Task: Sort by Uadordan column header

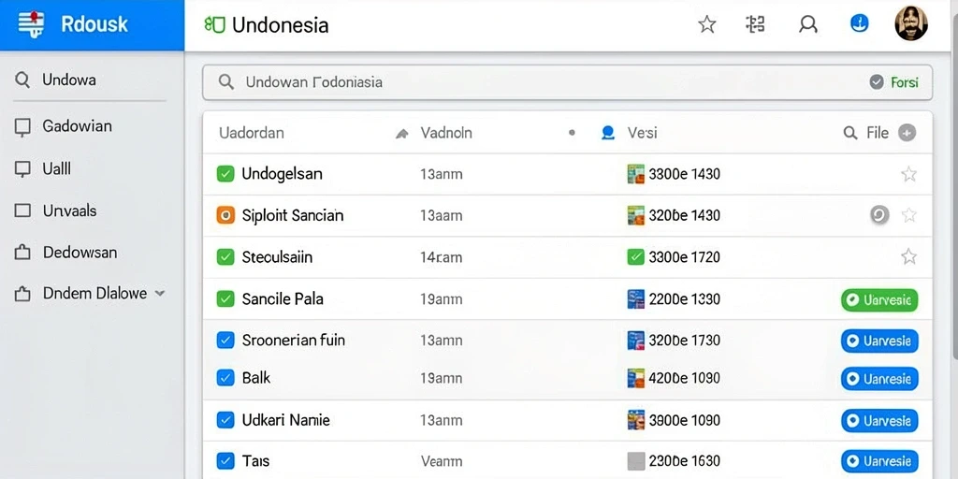Action: pyautogui.click(x=251, y=133)
